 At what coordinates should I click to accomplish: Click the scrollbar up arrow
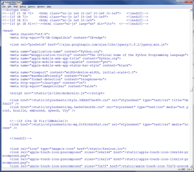(x=191, y=10)
